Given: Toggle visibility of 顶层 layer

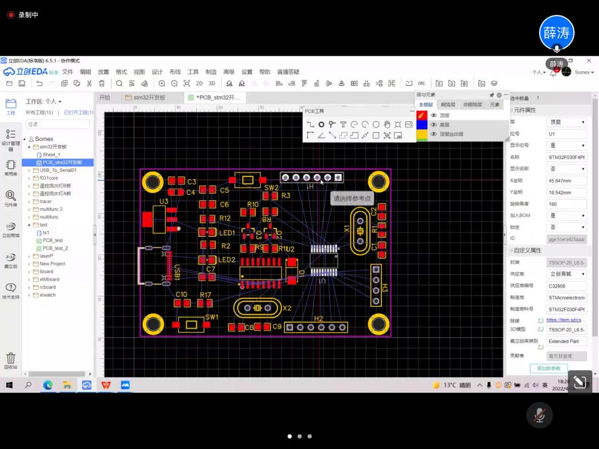Looking at the screenshot, I should pos(433,115).
